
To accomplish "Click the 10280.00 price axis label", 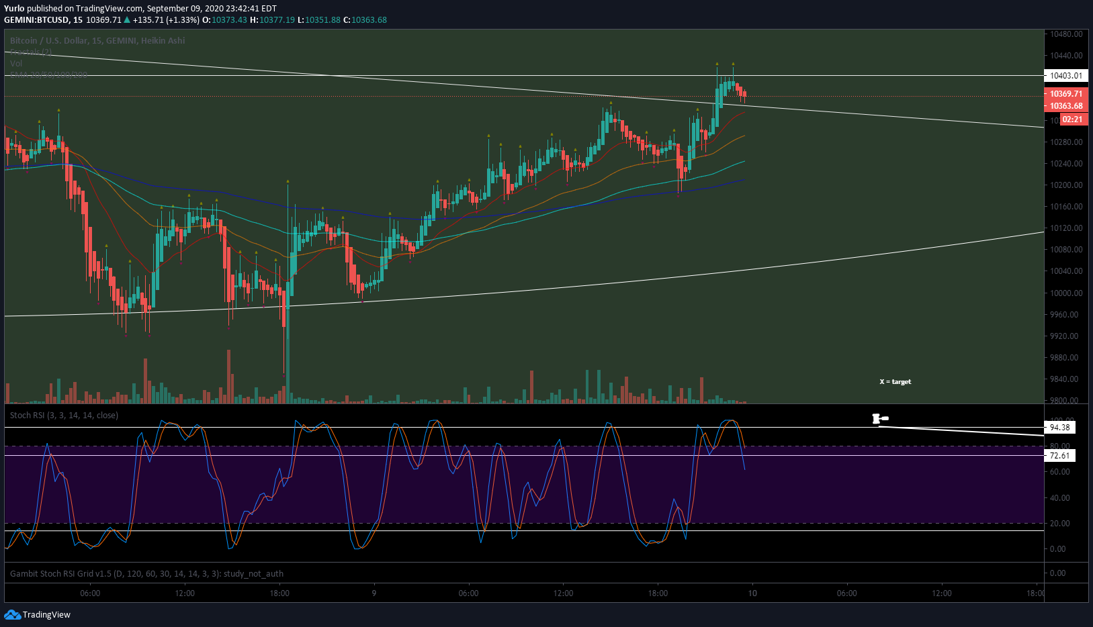I will 1066,142.
